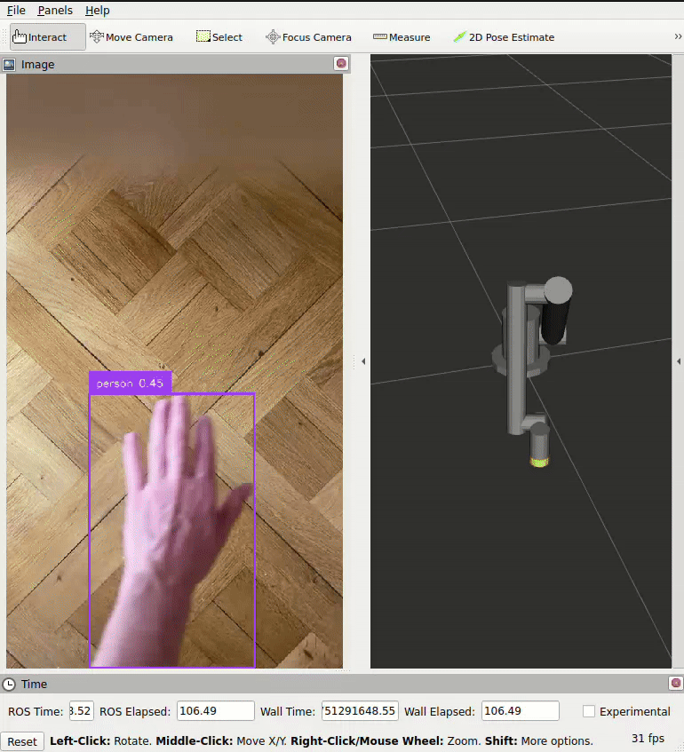Close the Image panel
Viewport: 684px width, 752px height.
(341, 63)
